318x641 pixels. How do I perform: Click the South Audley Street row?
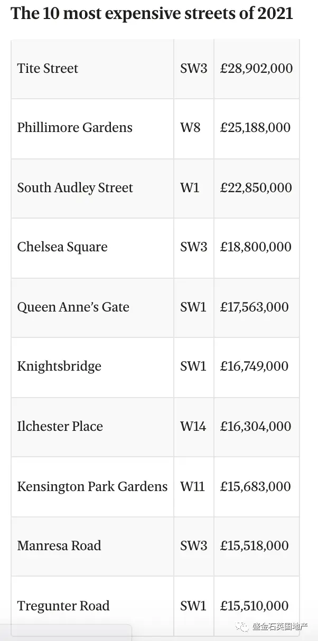[x=155, y=188]
